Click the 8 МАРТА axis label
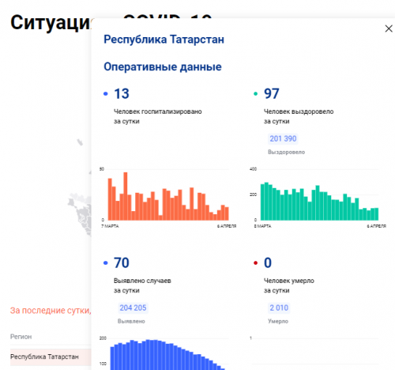This screenshot has width=395, height=370. 262,226
